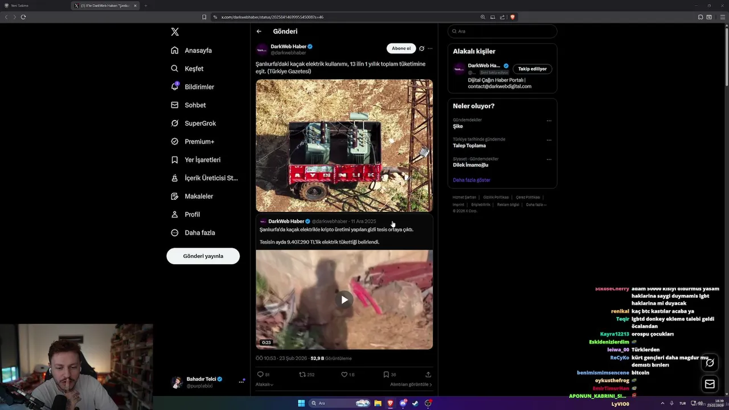Click the Ara search field on X
The height and width of the screenshot is (410, 729).
click(502, 31)
